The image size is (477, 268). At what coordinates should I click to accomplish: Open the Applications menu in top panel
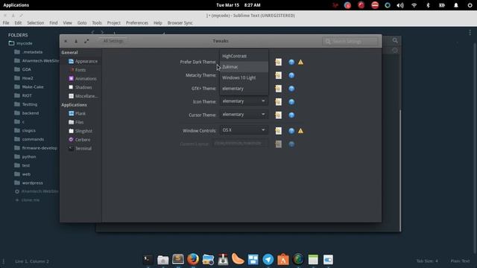coord(16,5)
